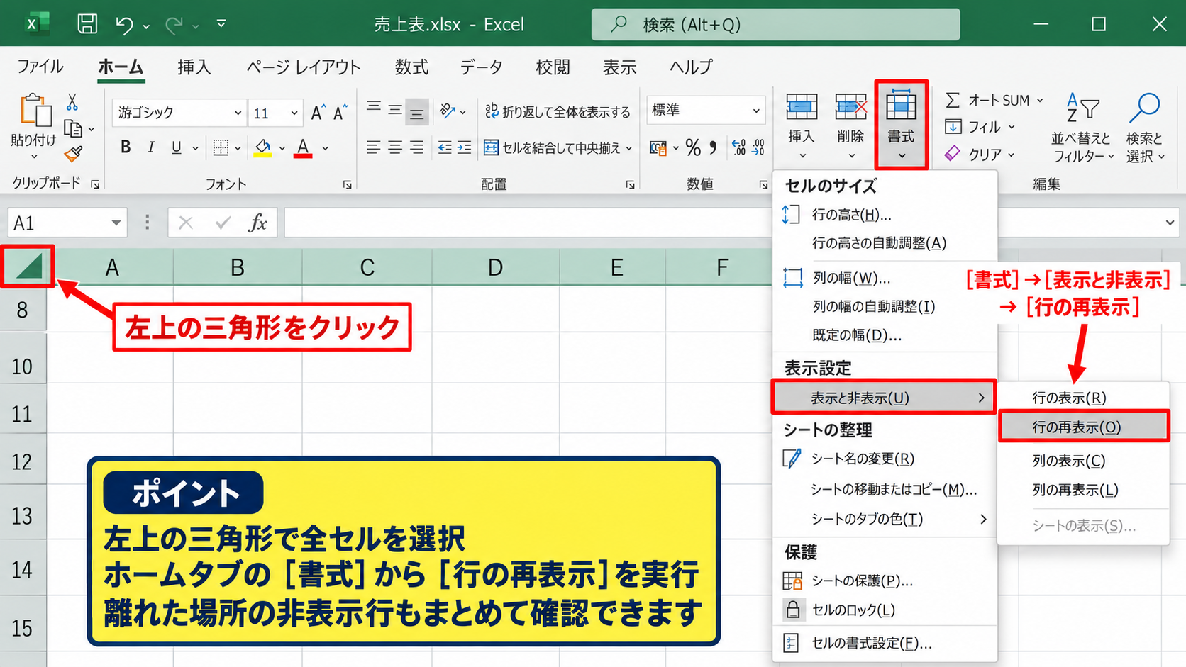The width and height of the screenshot is (1186, 667).
Task: Expand the formula bar chevron
Action: point(1170,223)
